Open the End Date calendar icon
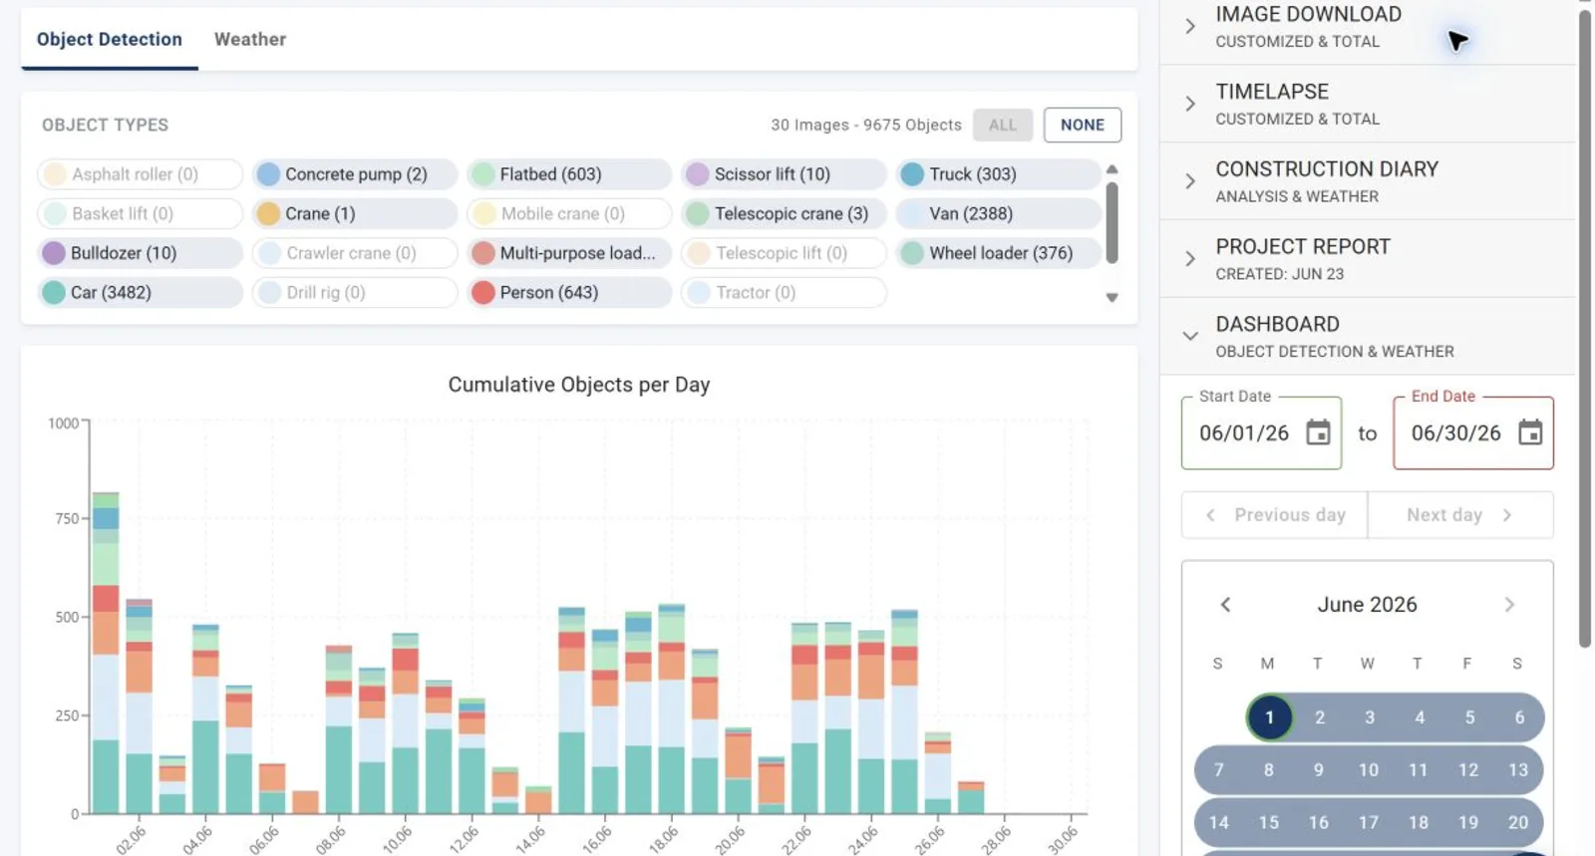 (1530, 432)
